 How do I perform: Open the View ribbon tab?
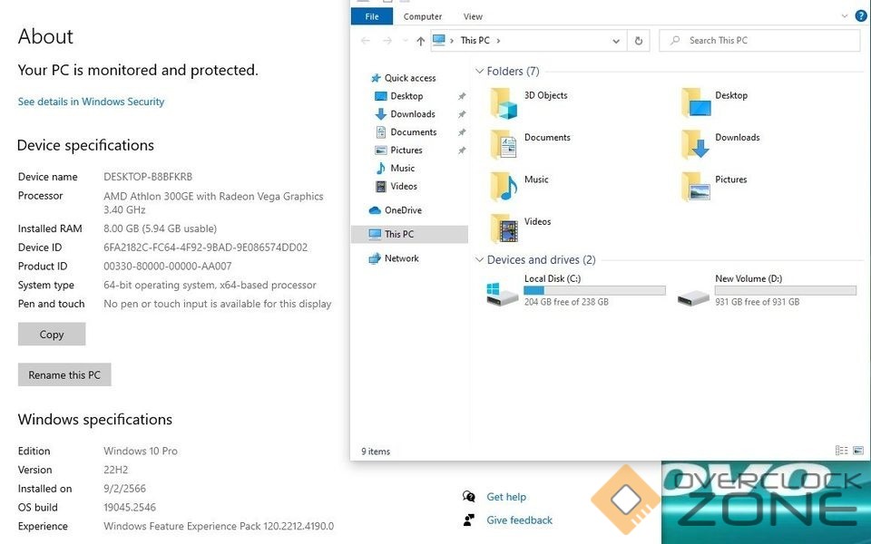click(473, 16)
